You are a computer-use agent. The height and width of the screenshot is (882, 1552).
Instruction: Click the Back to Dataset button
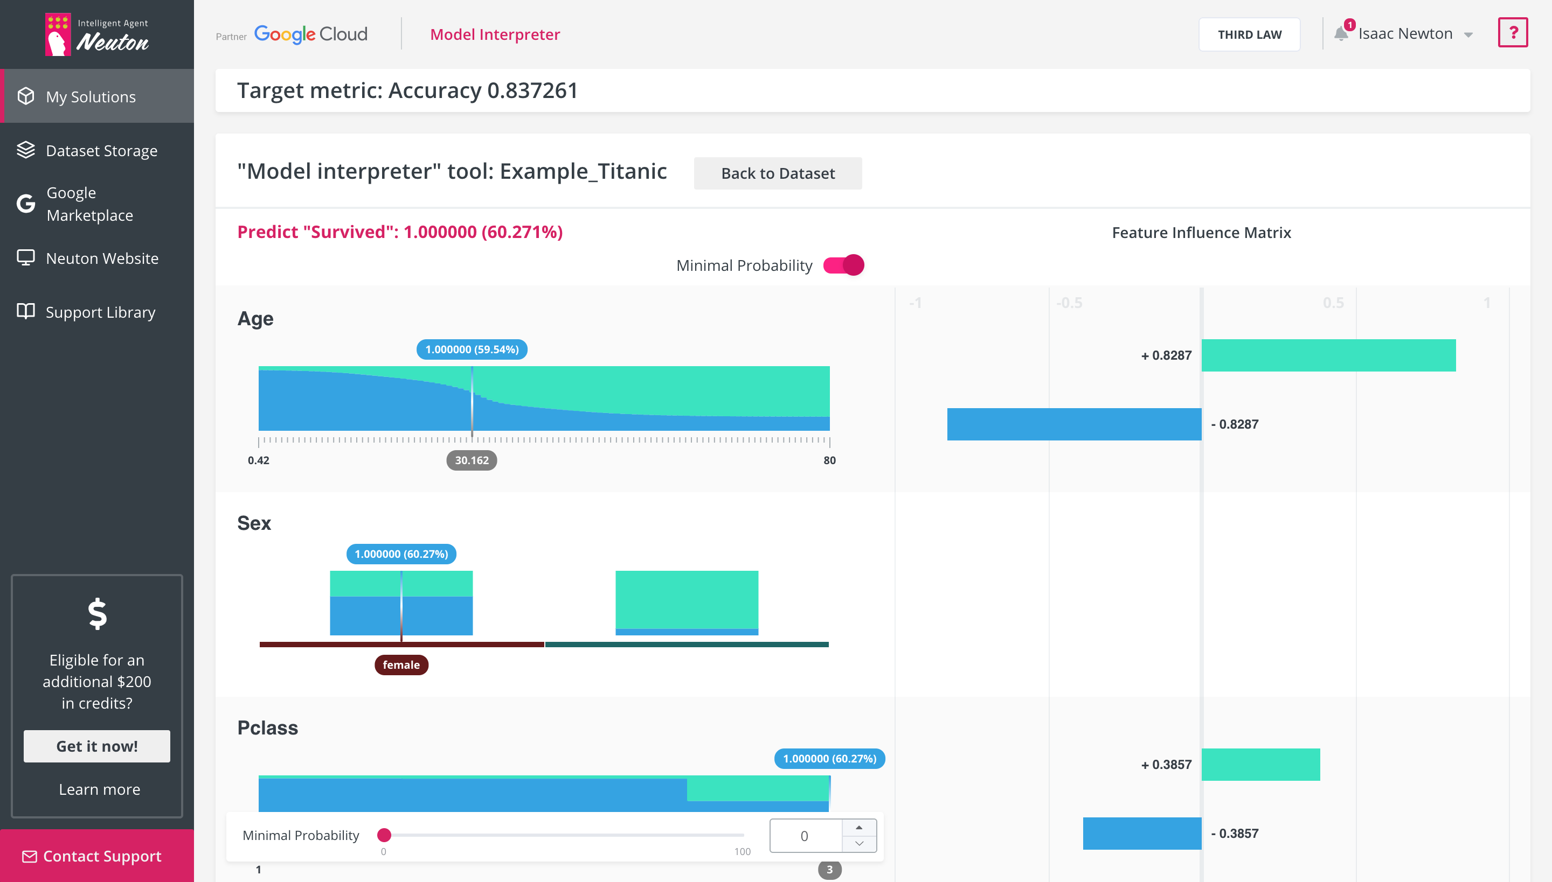pos(778,173)
